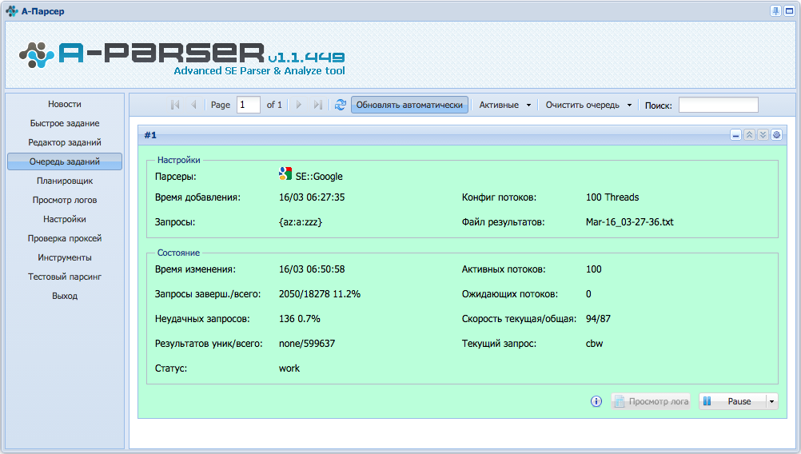This screenshot has width=801, height=454.
Task: Click the Конфиг потоков label
Action: [499, 197]
